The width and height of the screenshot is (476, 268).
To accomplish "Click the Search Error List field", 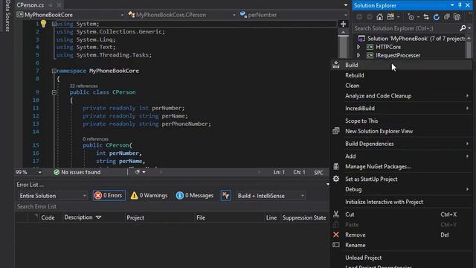I will [x=172, y=207].
